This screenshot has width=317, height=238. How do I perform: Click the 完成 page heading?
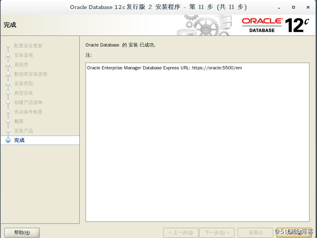[10, 25]
